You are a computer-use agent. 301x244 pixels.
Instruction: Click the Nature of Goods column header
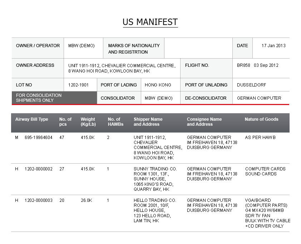tap(261, 119)
